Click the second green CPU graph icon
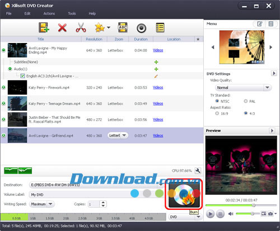 point(25,170)
